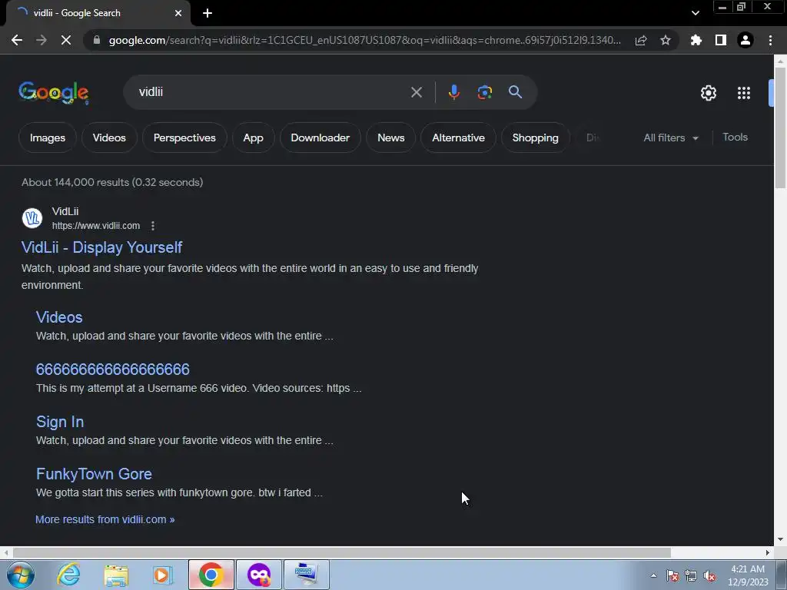Viewport: 787px width, 590px height.
Task: Switch to the Videos filter chip
Action: coord(109,138)
